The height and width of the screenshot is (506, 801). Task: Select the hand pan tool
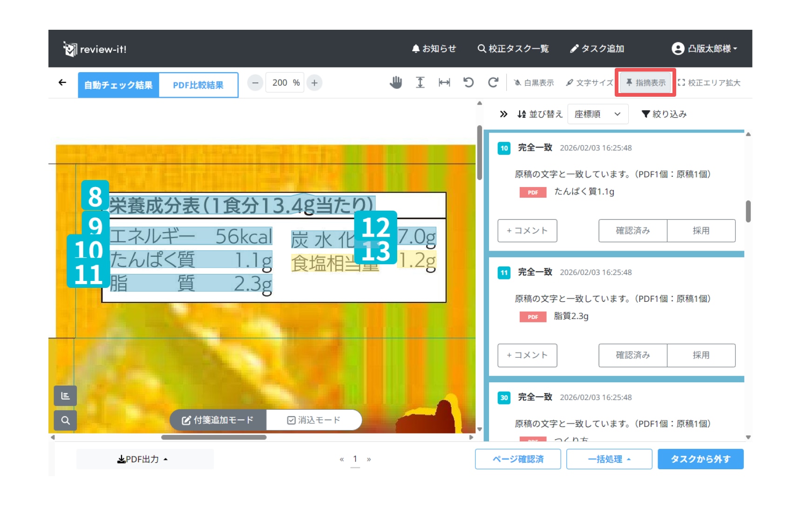point(395,83)
